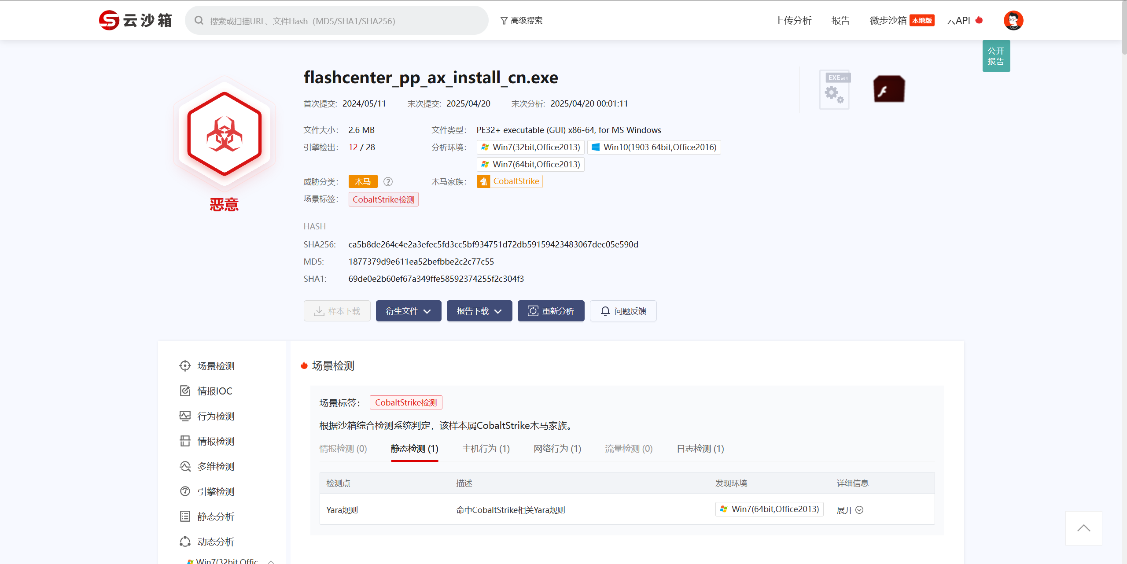This screenshot has width=1127, height=564.
Task: Click the Flash application icon thumbnail
Action: click(x=889, y=88)
